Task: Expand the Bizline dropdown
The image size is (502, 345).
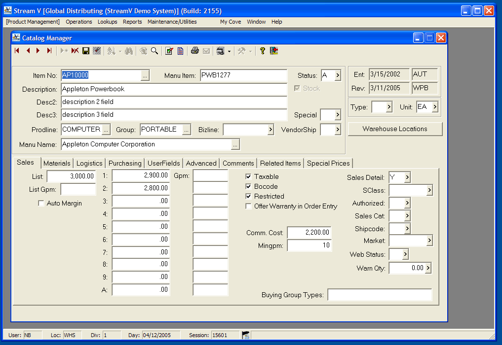Action: click(270, 130)
